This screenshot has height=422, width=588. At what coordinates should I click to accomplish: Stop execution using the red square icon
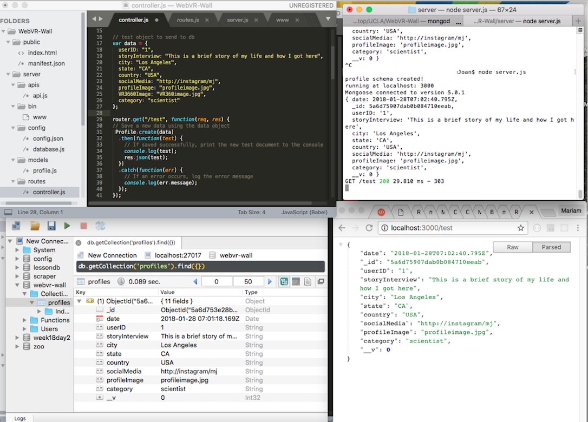[83, 226]
